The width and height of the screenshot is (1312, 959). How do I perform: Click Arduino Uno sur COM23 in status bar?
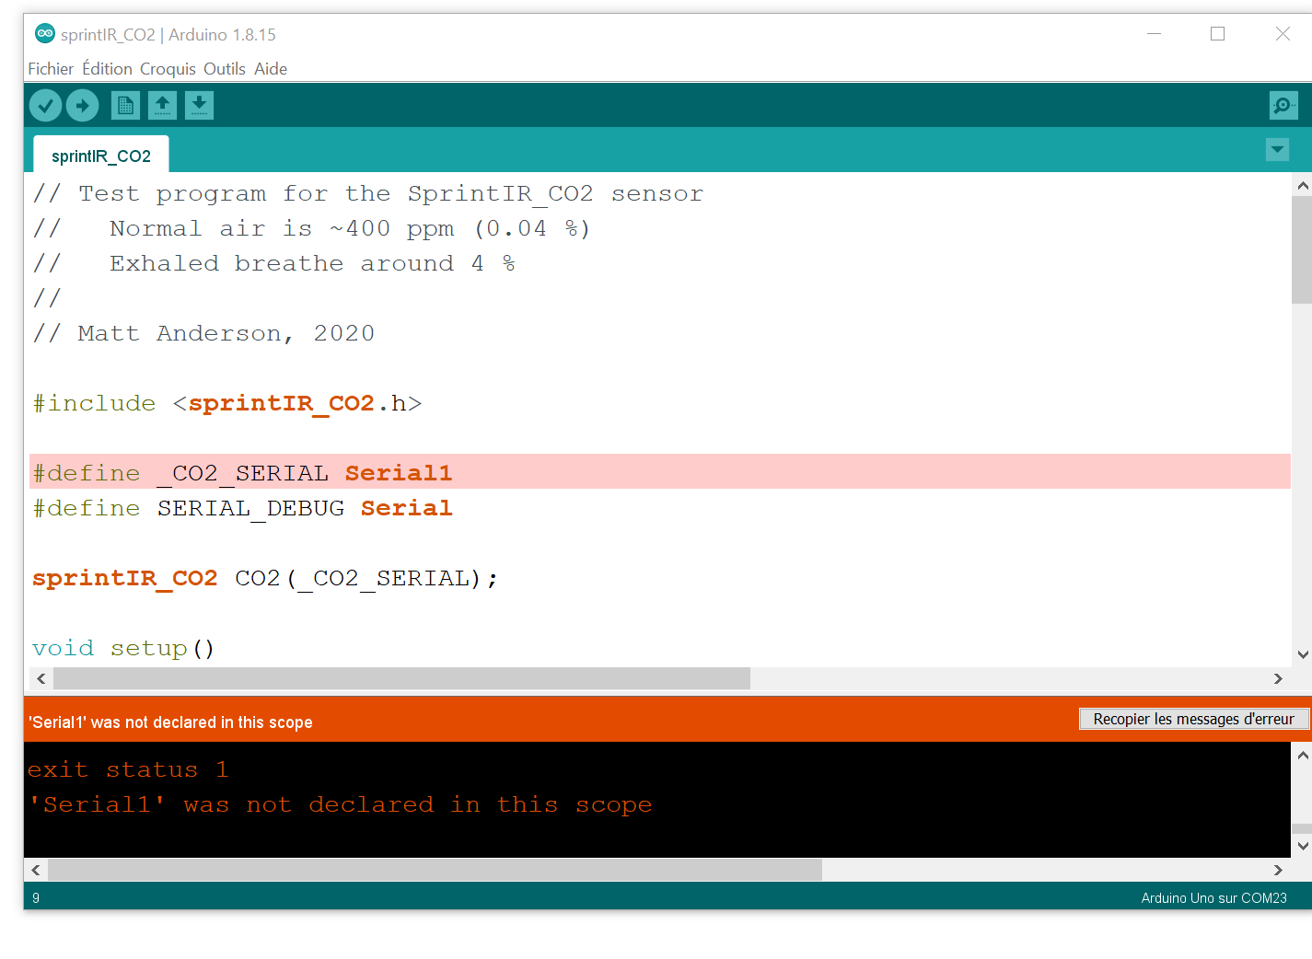[x=1213, y=897]
